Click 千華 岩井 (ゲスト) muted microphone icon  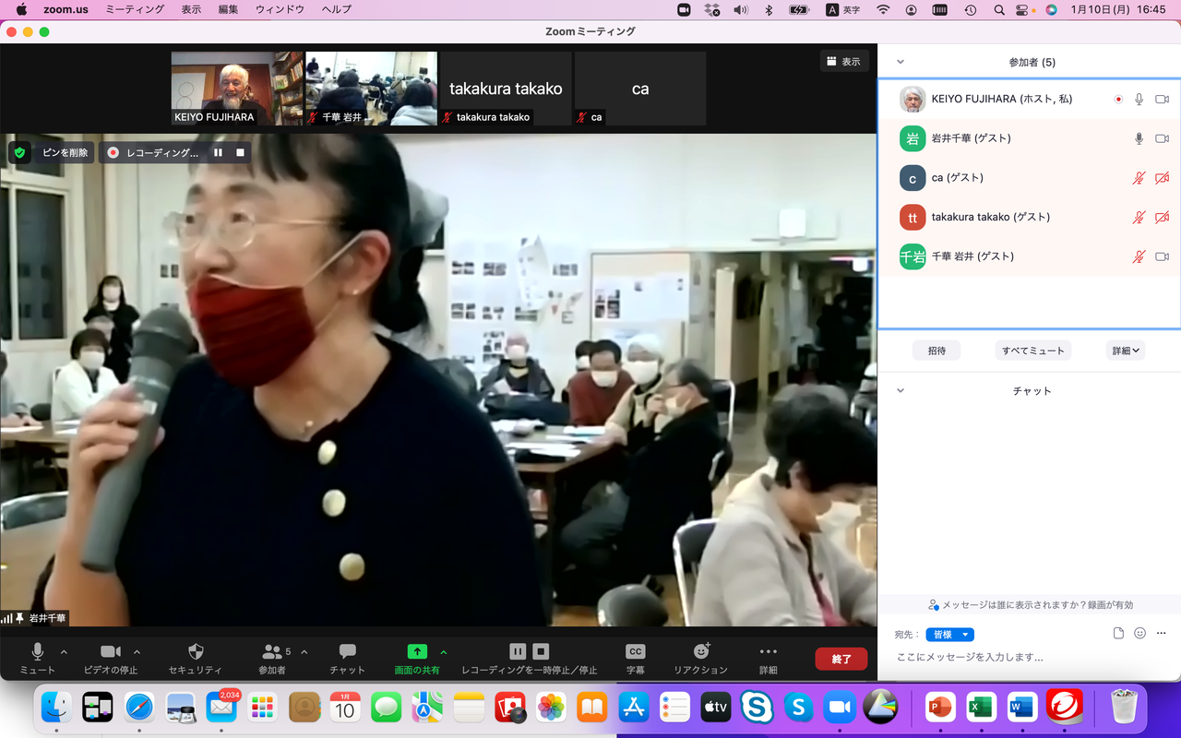coord(1139,256)
